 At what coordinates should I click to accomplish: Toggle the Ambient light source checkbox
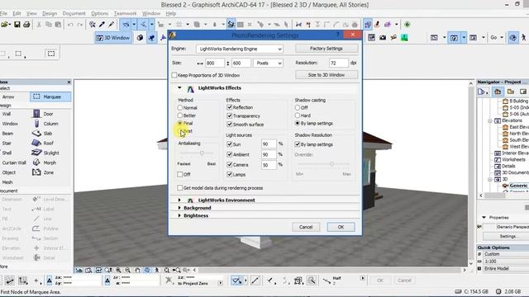[230, 154]
